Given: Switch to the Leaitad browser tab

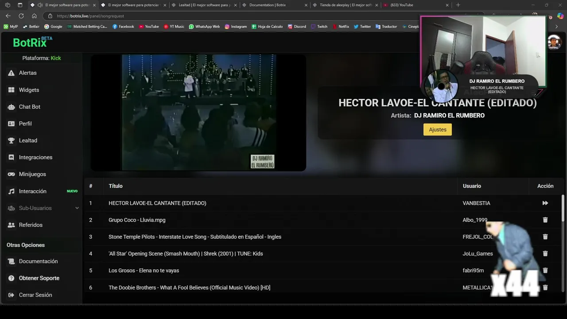Looking at the screenshot, I should 204,5.
